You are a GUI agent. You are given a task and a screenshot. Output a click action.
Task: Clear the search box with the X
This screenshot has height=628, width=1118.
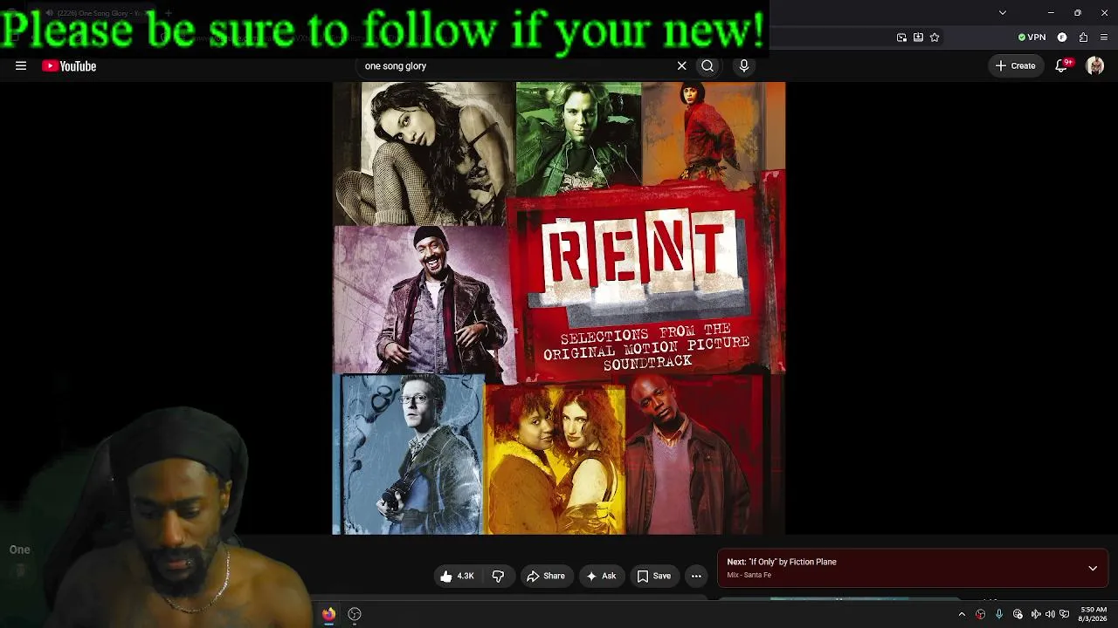pos(682,65)
